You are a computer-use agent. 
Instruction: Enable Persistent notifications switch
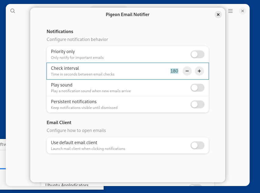coord(197,104)
